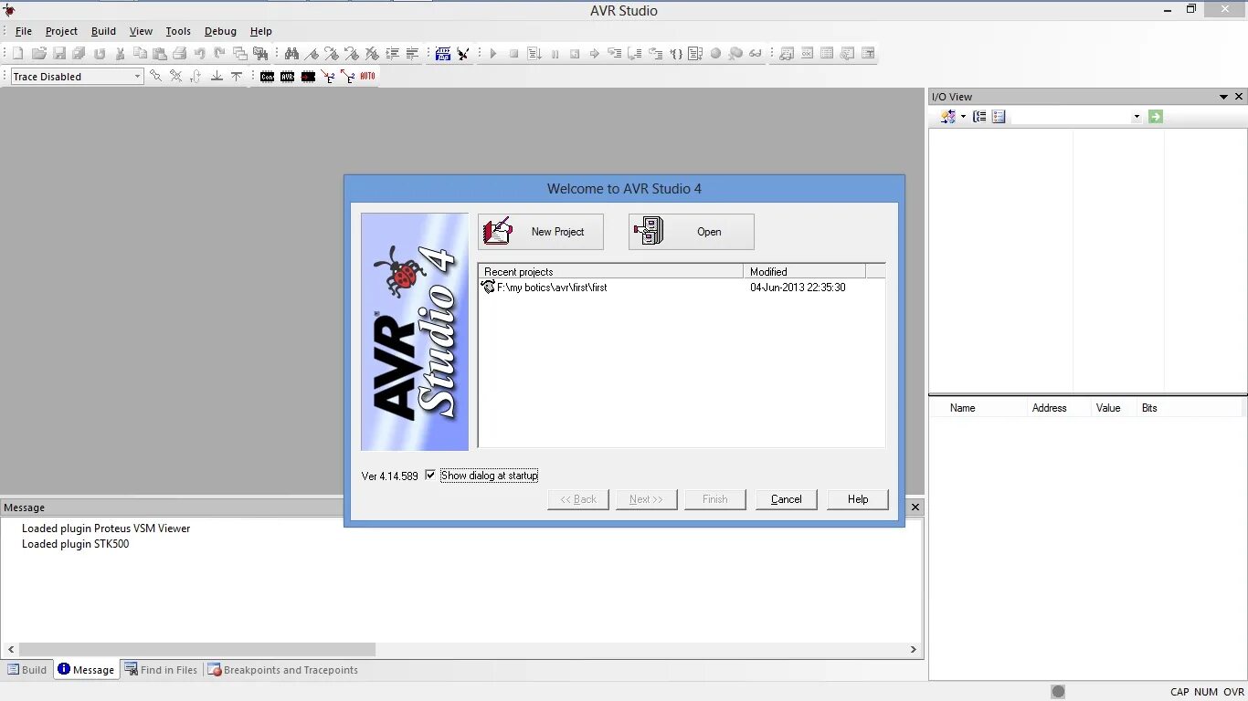Click the Quickwatch glasses icon
Screen dimensions: 1248x701
click(756, 54)
